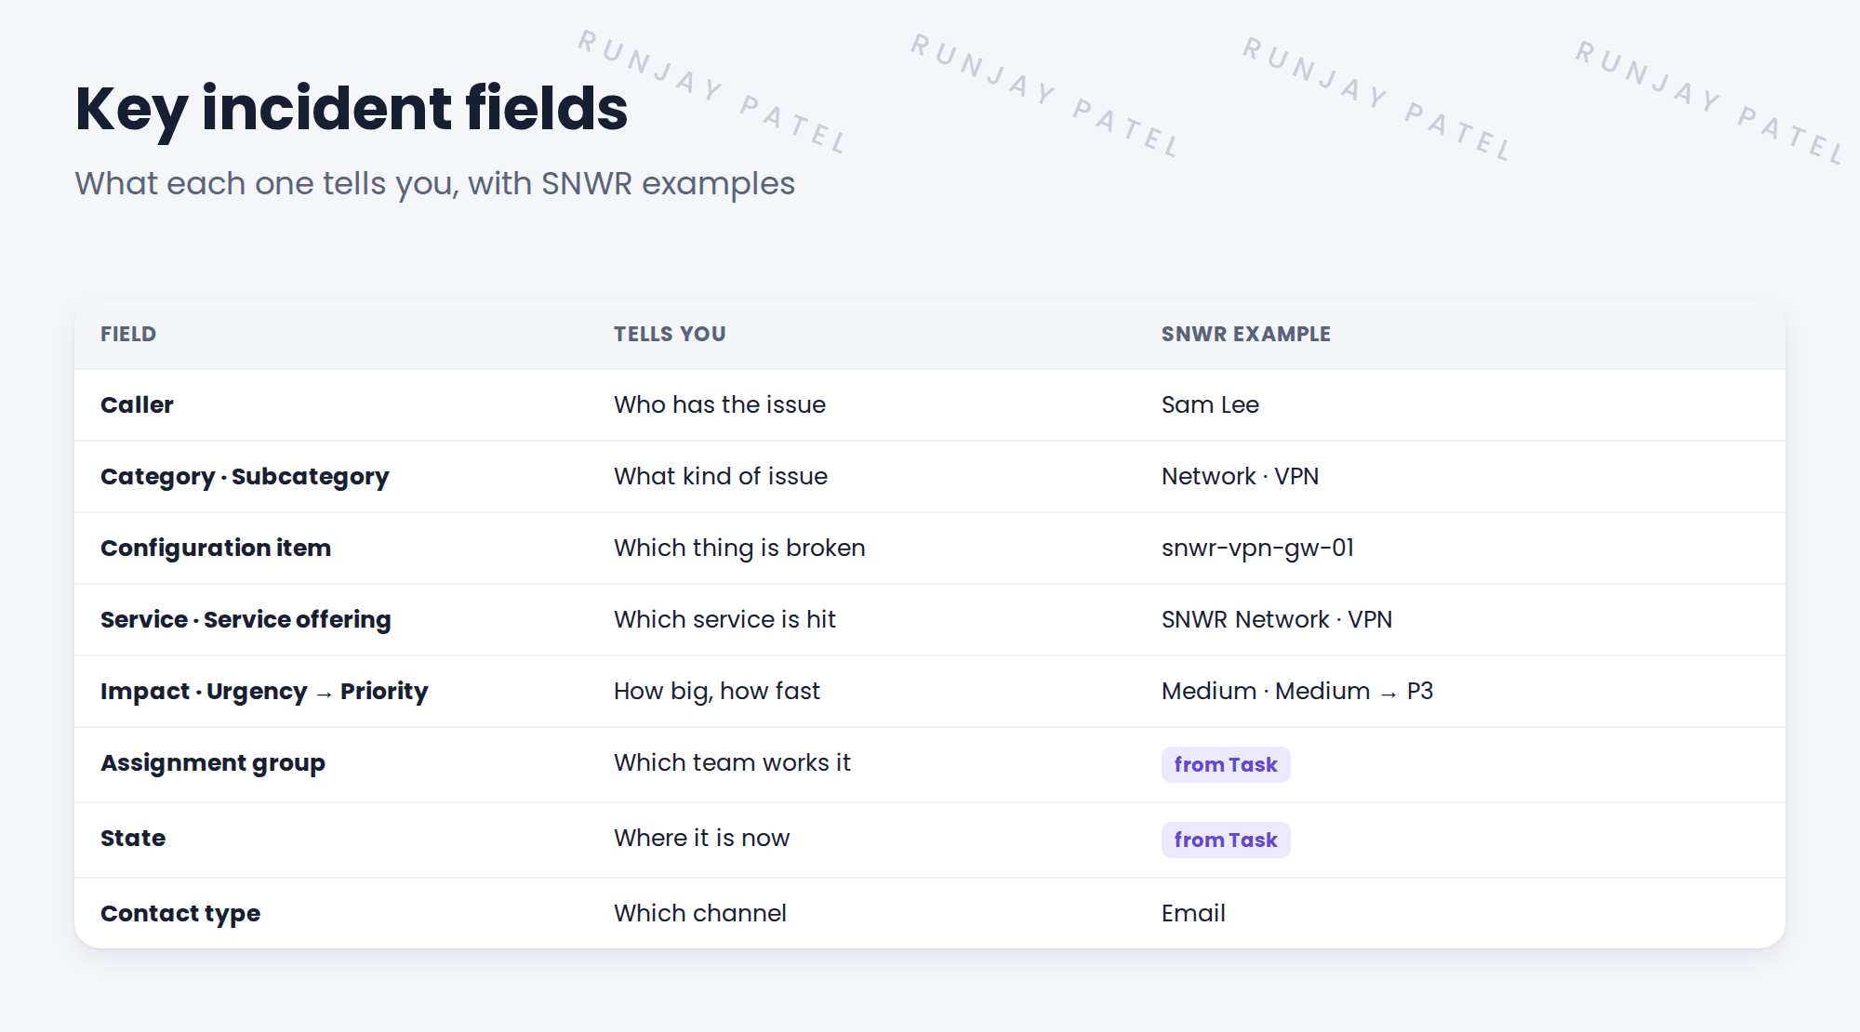The image size is (1860, 1032).
Task: Click the 'from Task' badge in Assignment group row
Action: (1226, 764)
